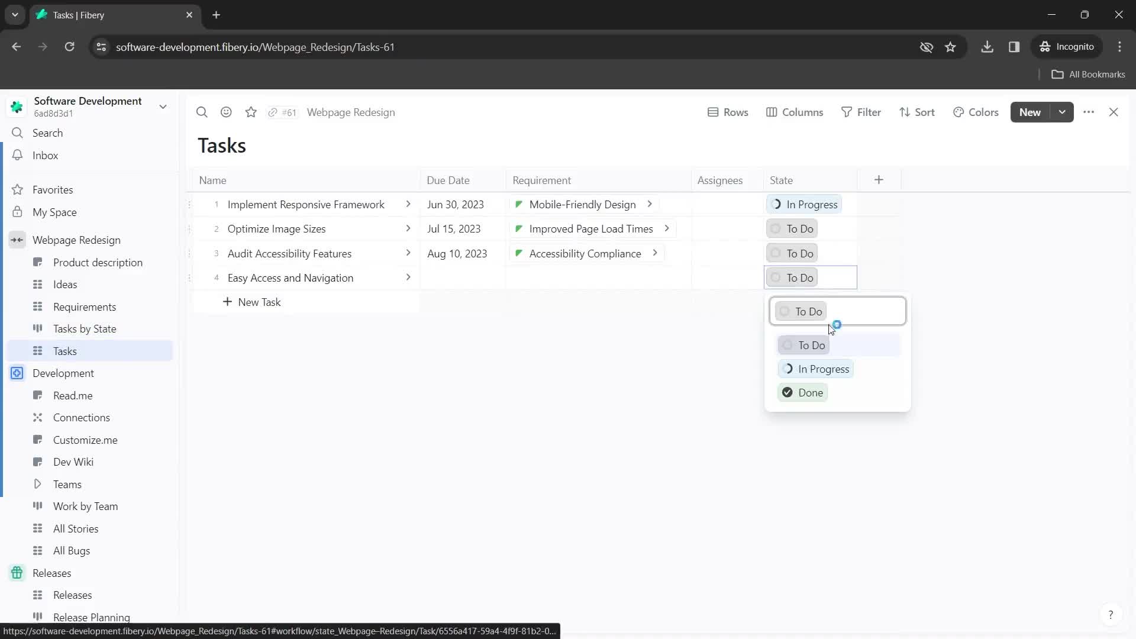Click the state search input field

click(838, 311)
